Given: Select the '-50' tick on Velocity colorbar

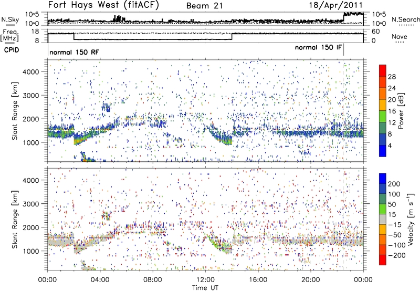Looking at the screenshot, I should point(395,235).
